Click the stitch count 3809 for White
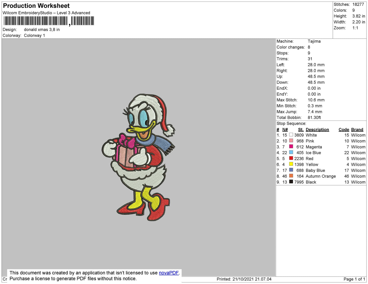The height and width of the screenshot is (284, 368). tap(299, 135)
